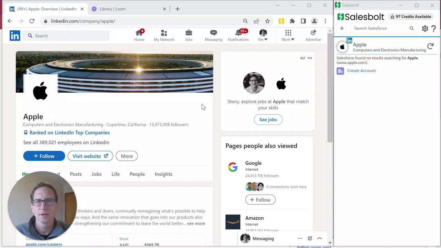Click Salesforce search magnifier icon

click(x=412, y=28)
